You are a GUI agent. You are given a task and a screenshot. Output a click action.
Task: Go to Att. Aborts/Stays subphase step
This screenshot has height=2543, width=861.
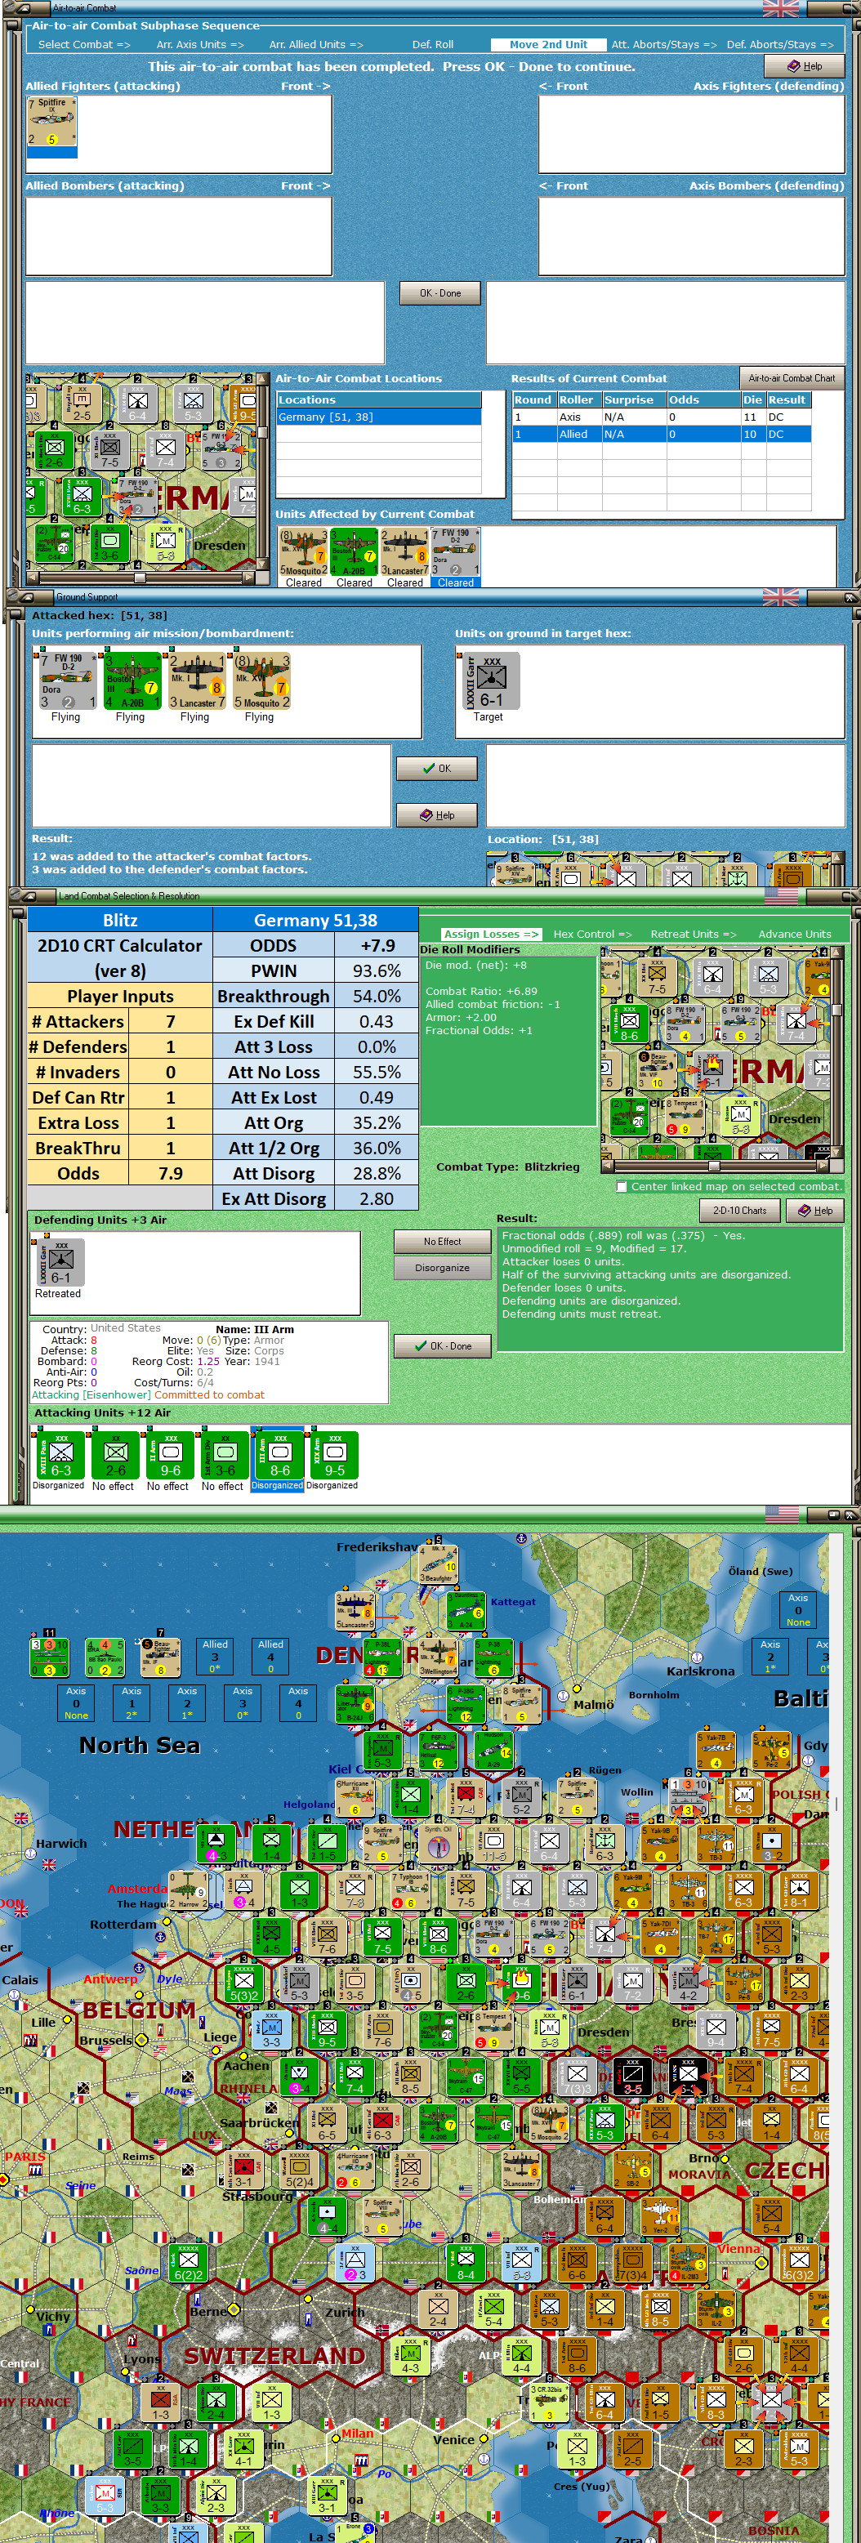(663, 44)
